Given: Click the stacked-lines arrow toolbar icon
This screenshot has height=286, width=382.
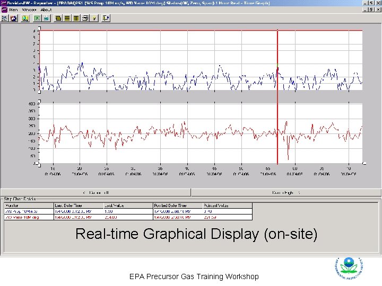Looking at the screenshot, I should tap(85, 18).
